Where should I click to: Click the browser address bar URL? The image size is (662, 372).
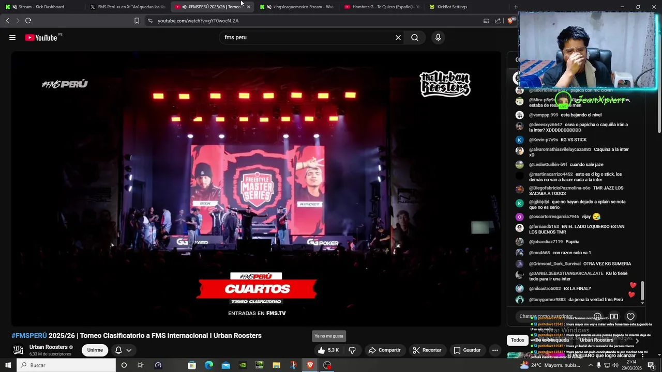[198, 21]
